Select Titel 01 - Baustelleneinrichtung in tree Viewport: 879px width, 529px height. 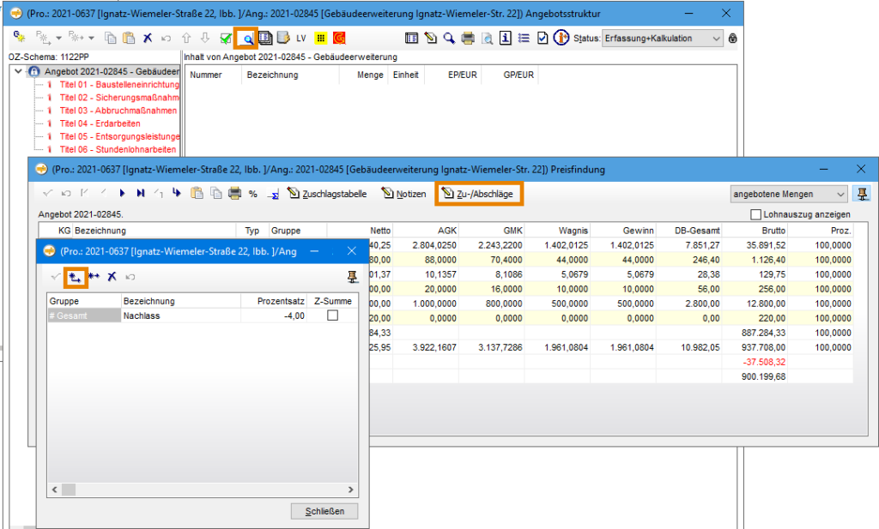(119, 85)
